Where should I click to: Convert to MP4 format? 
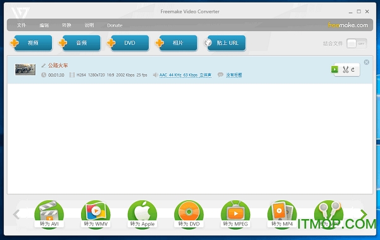pos(282,215)
